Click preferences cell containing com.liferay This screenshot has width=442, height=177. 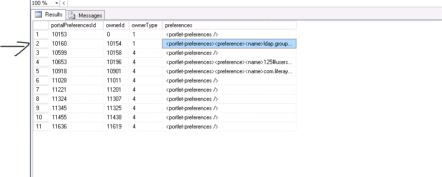point(229,71)
